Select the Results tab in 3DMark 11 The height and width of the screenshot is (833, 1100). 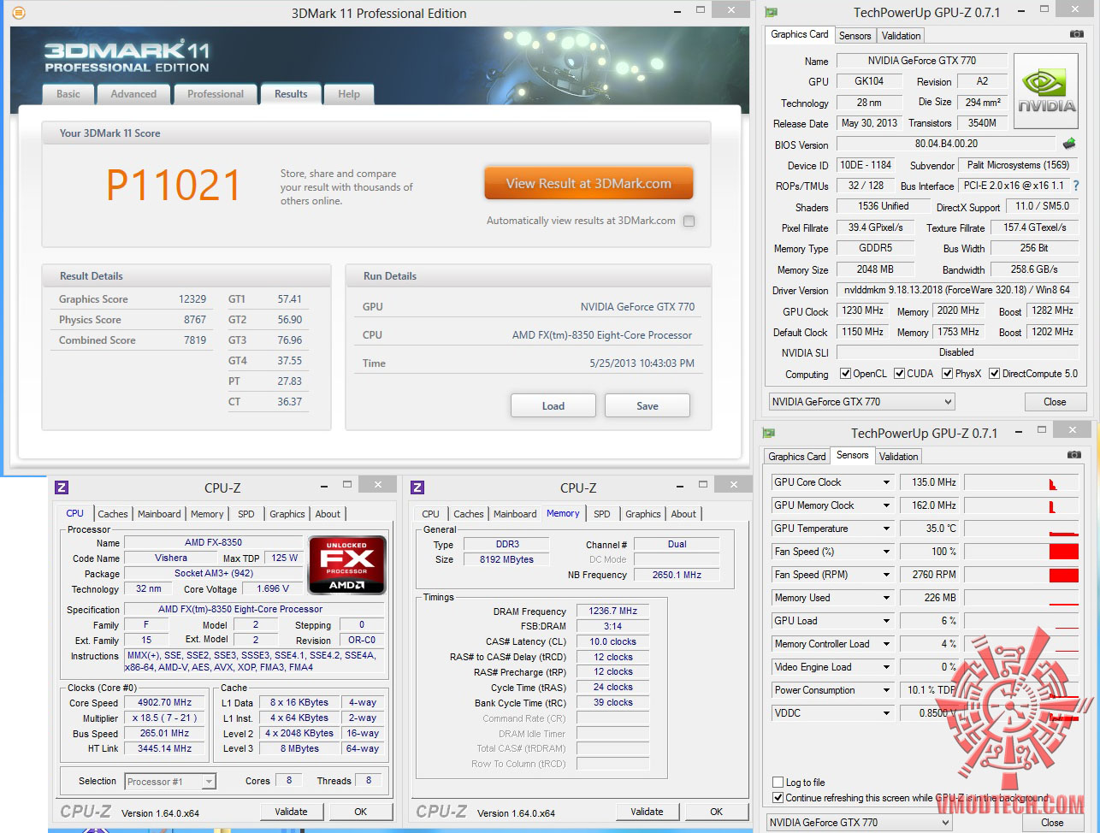tap(291, 94)
